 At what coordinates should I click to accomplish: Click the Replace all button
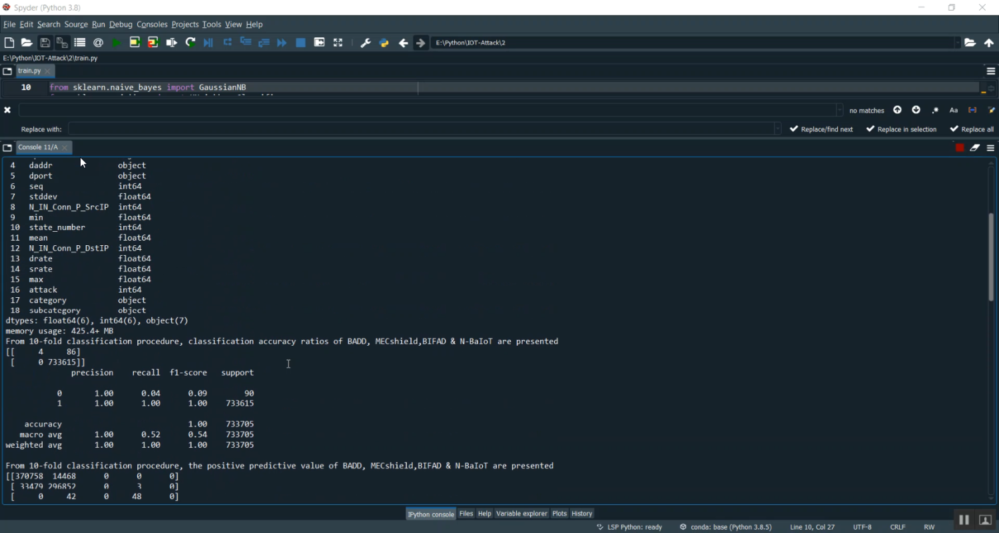pos(972,129)
